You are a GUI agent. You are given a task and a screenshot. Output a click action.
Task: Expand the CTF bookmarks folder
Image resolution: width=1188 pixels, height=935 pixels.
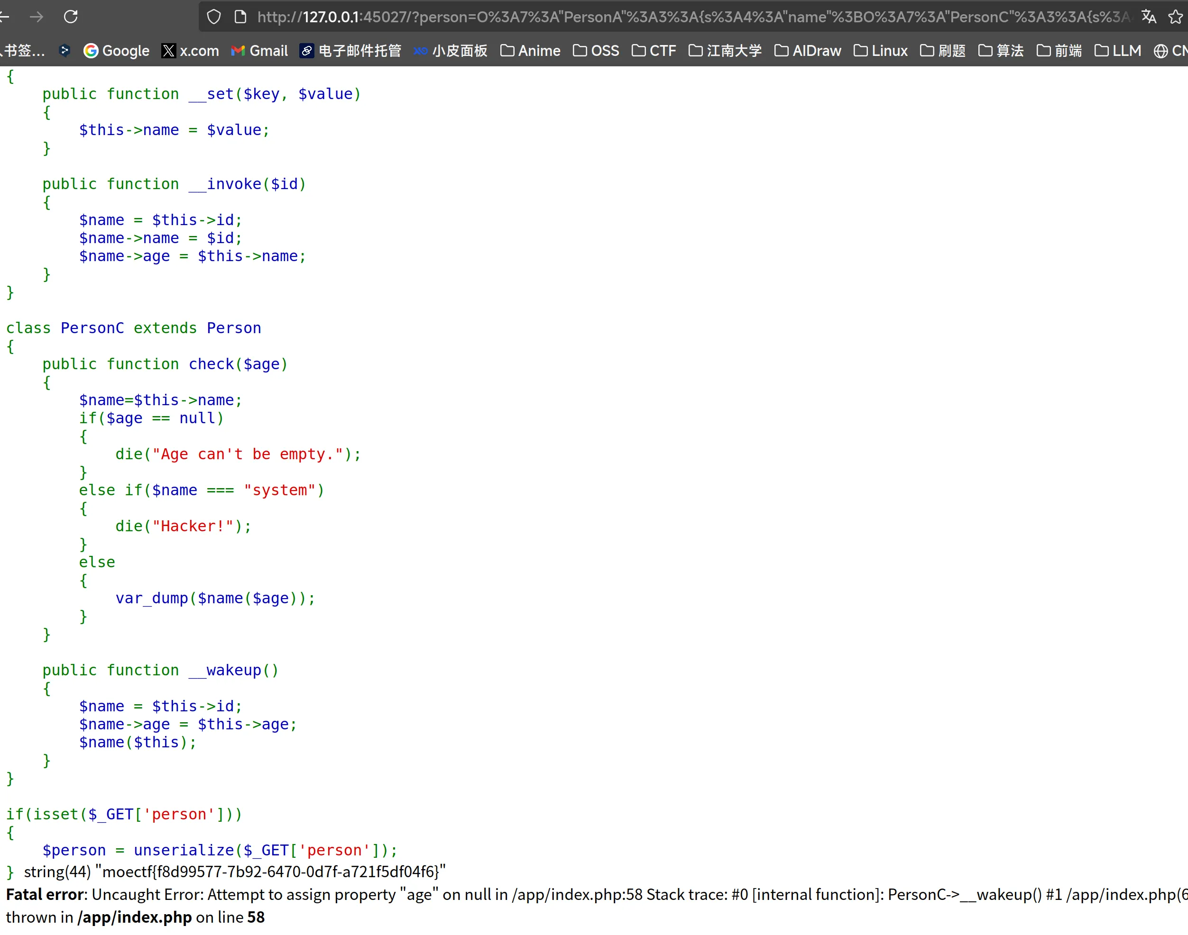(x=654, y=51)
